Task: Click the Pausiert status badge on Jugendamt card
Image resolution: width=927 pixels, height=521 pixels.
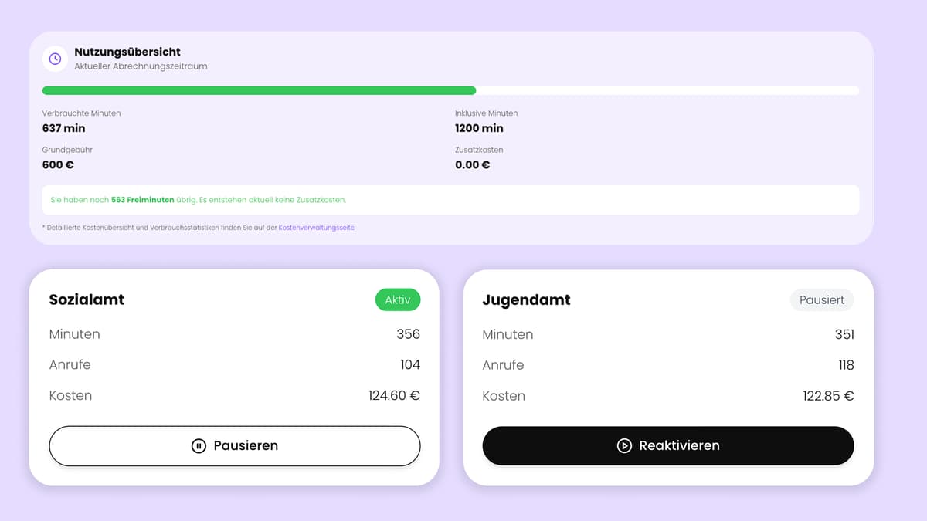Action: click(821, 299)
